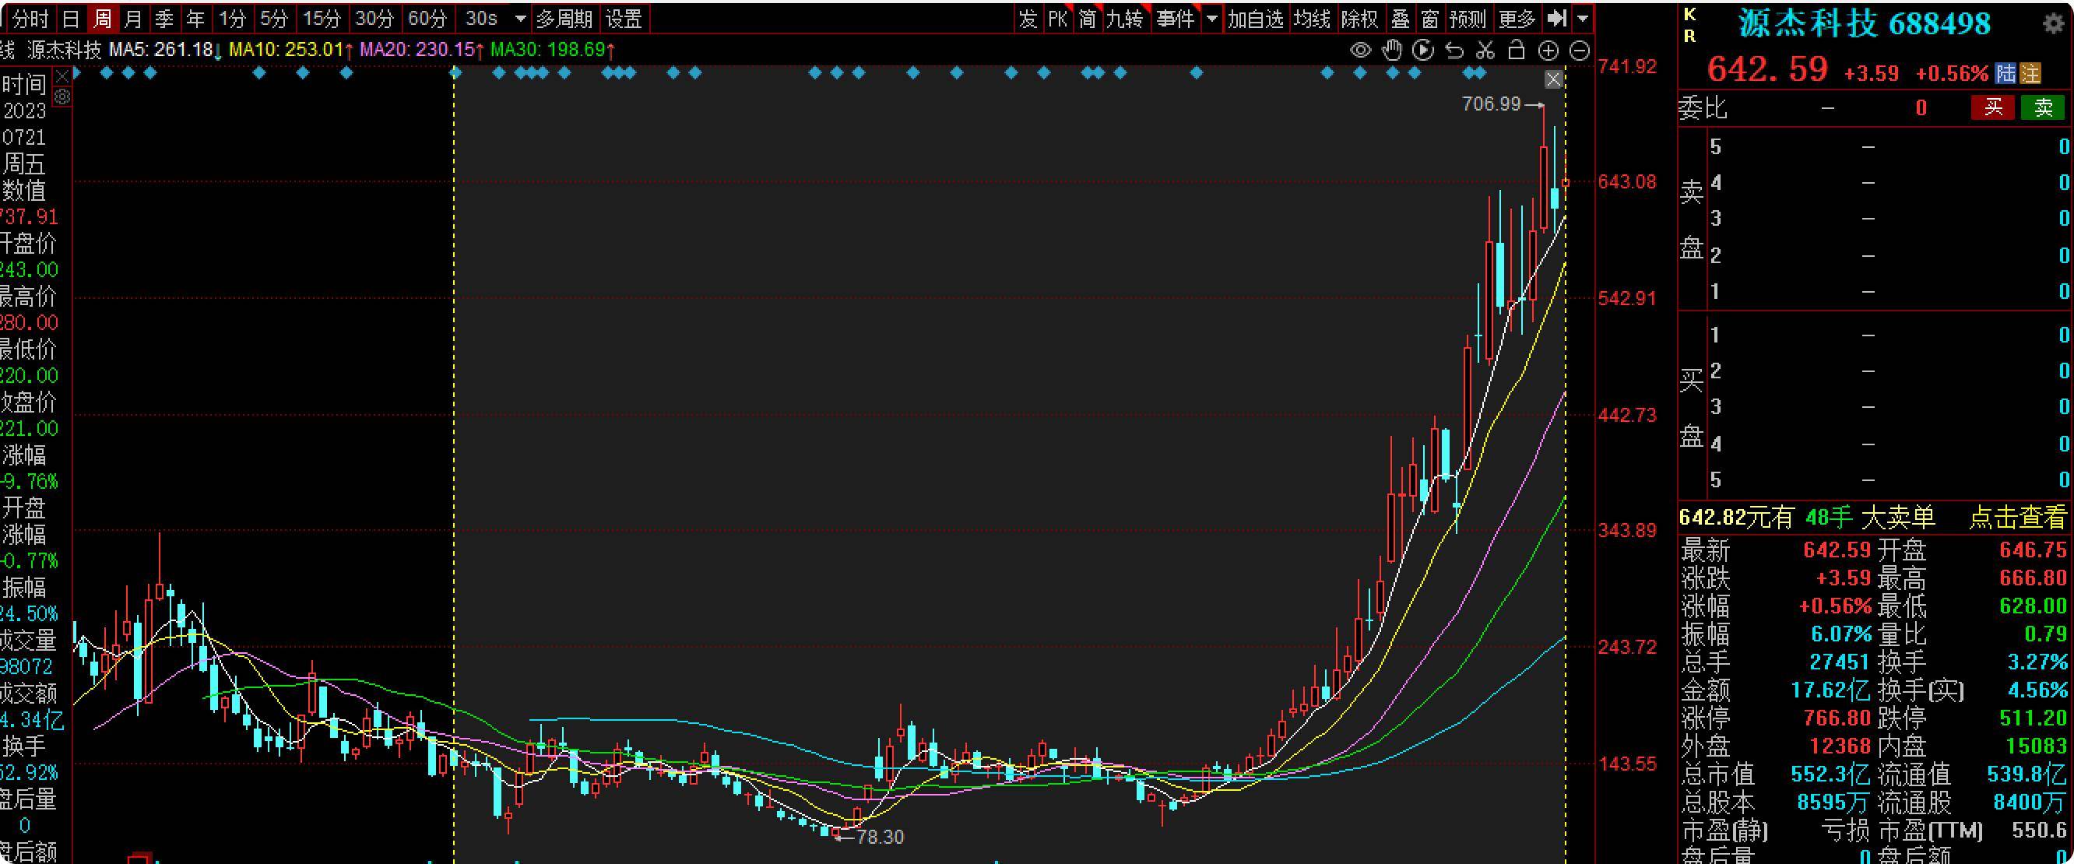Open dropdown at toolbar's far right
This screenshot has width=2074, height=864.
pos(1583,18)
